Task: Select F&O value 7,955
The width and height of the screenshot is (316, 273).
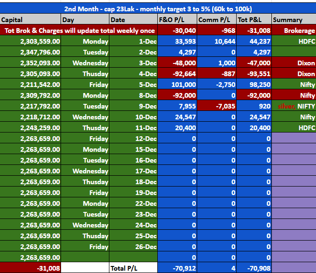Action: (177, 106)
